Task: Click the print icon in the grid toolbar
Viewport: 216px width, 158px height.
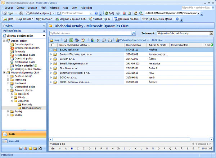Action: (66, 40)
